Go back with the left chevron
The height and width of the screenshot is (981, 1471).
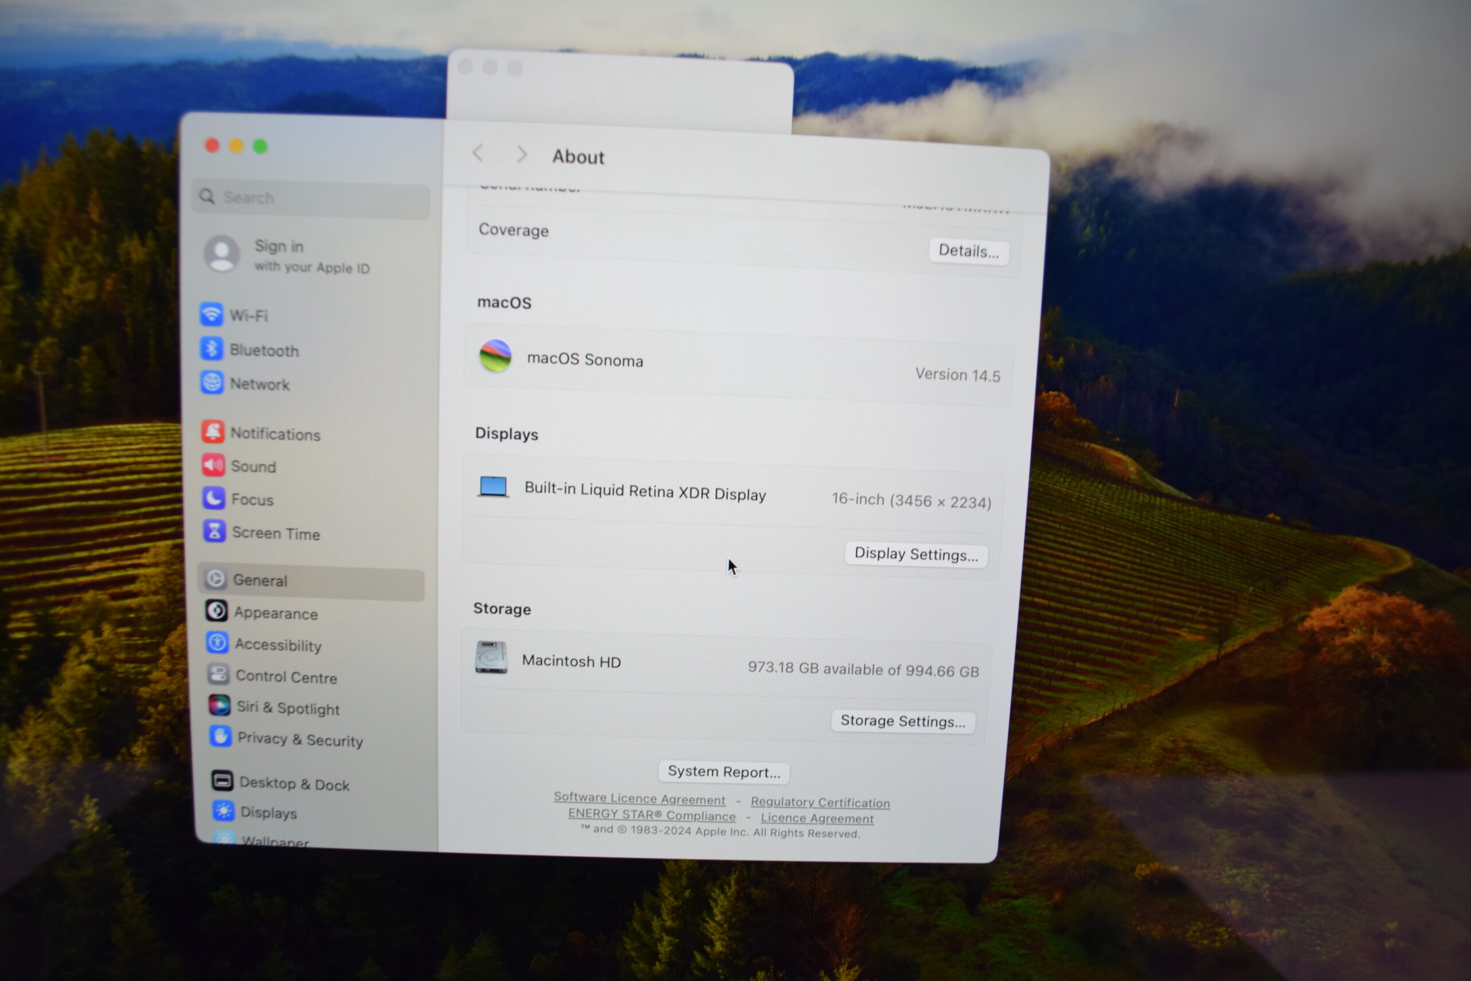[x=479, y=153]
